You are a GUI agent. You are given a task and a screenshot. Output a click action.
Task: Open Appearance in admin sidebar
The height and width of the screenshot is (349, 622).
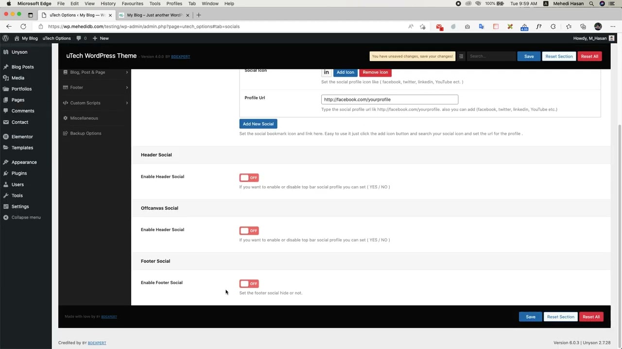(x=26, y=162)
